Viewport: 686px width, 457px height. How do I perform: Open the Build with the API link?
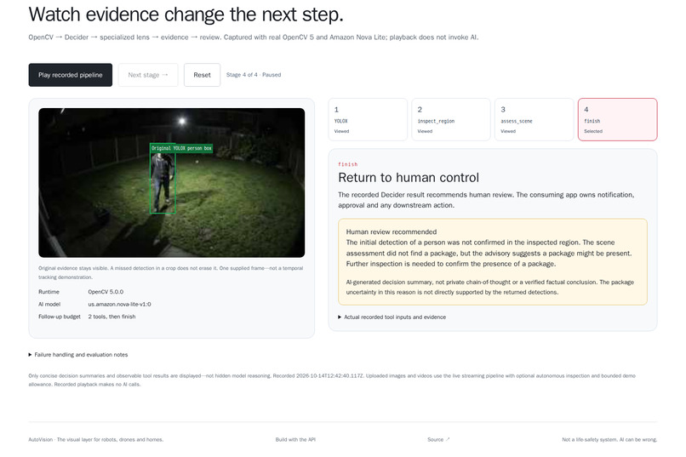[295, 439]
